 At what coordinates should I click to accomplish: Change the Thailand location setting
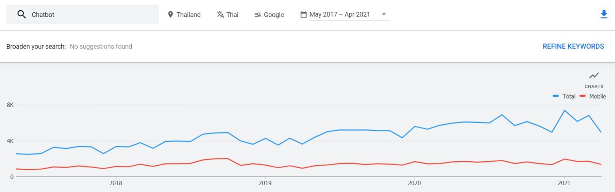(188, 15)
